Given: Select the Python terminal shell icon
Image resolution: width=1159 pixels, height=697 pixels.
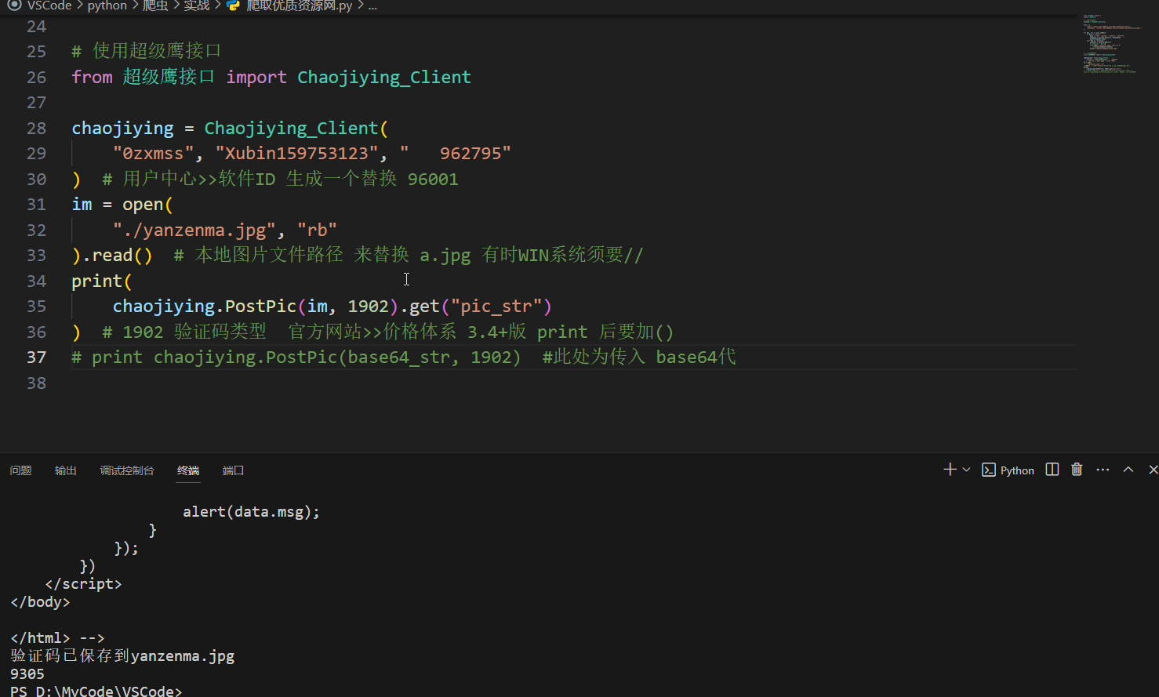Looking at the screenshot, I should [989, 470].
